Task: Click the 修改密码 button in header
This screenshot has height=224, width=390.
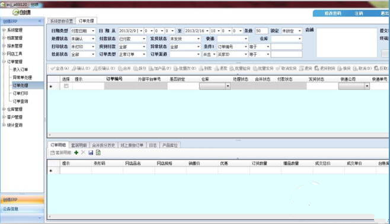Action: (x=333, y=14)
